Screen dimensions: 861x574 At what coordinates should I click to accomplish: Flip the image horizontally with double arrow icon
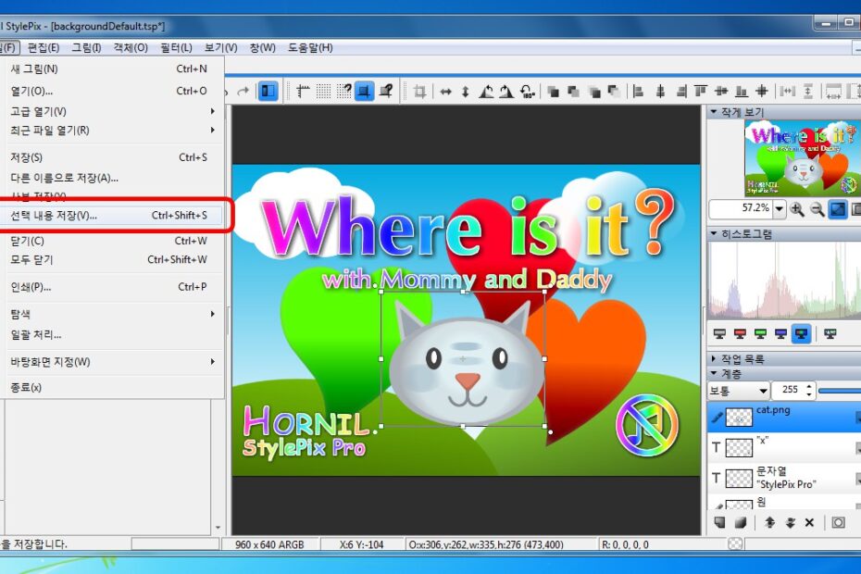(446, 92)
